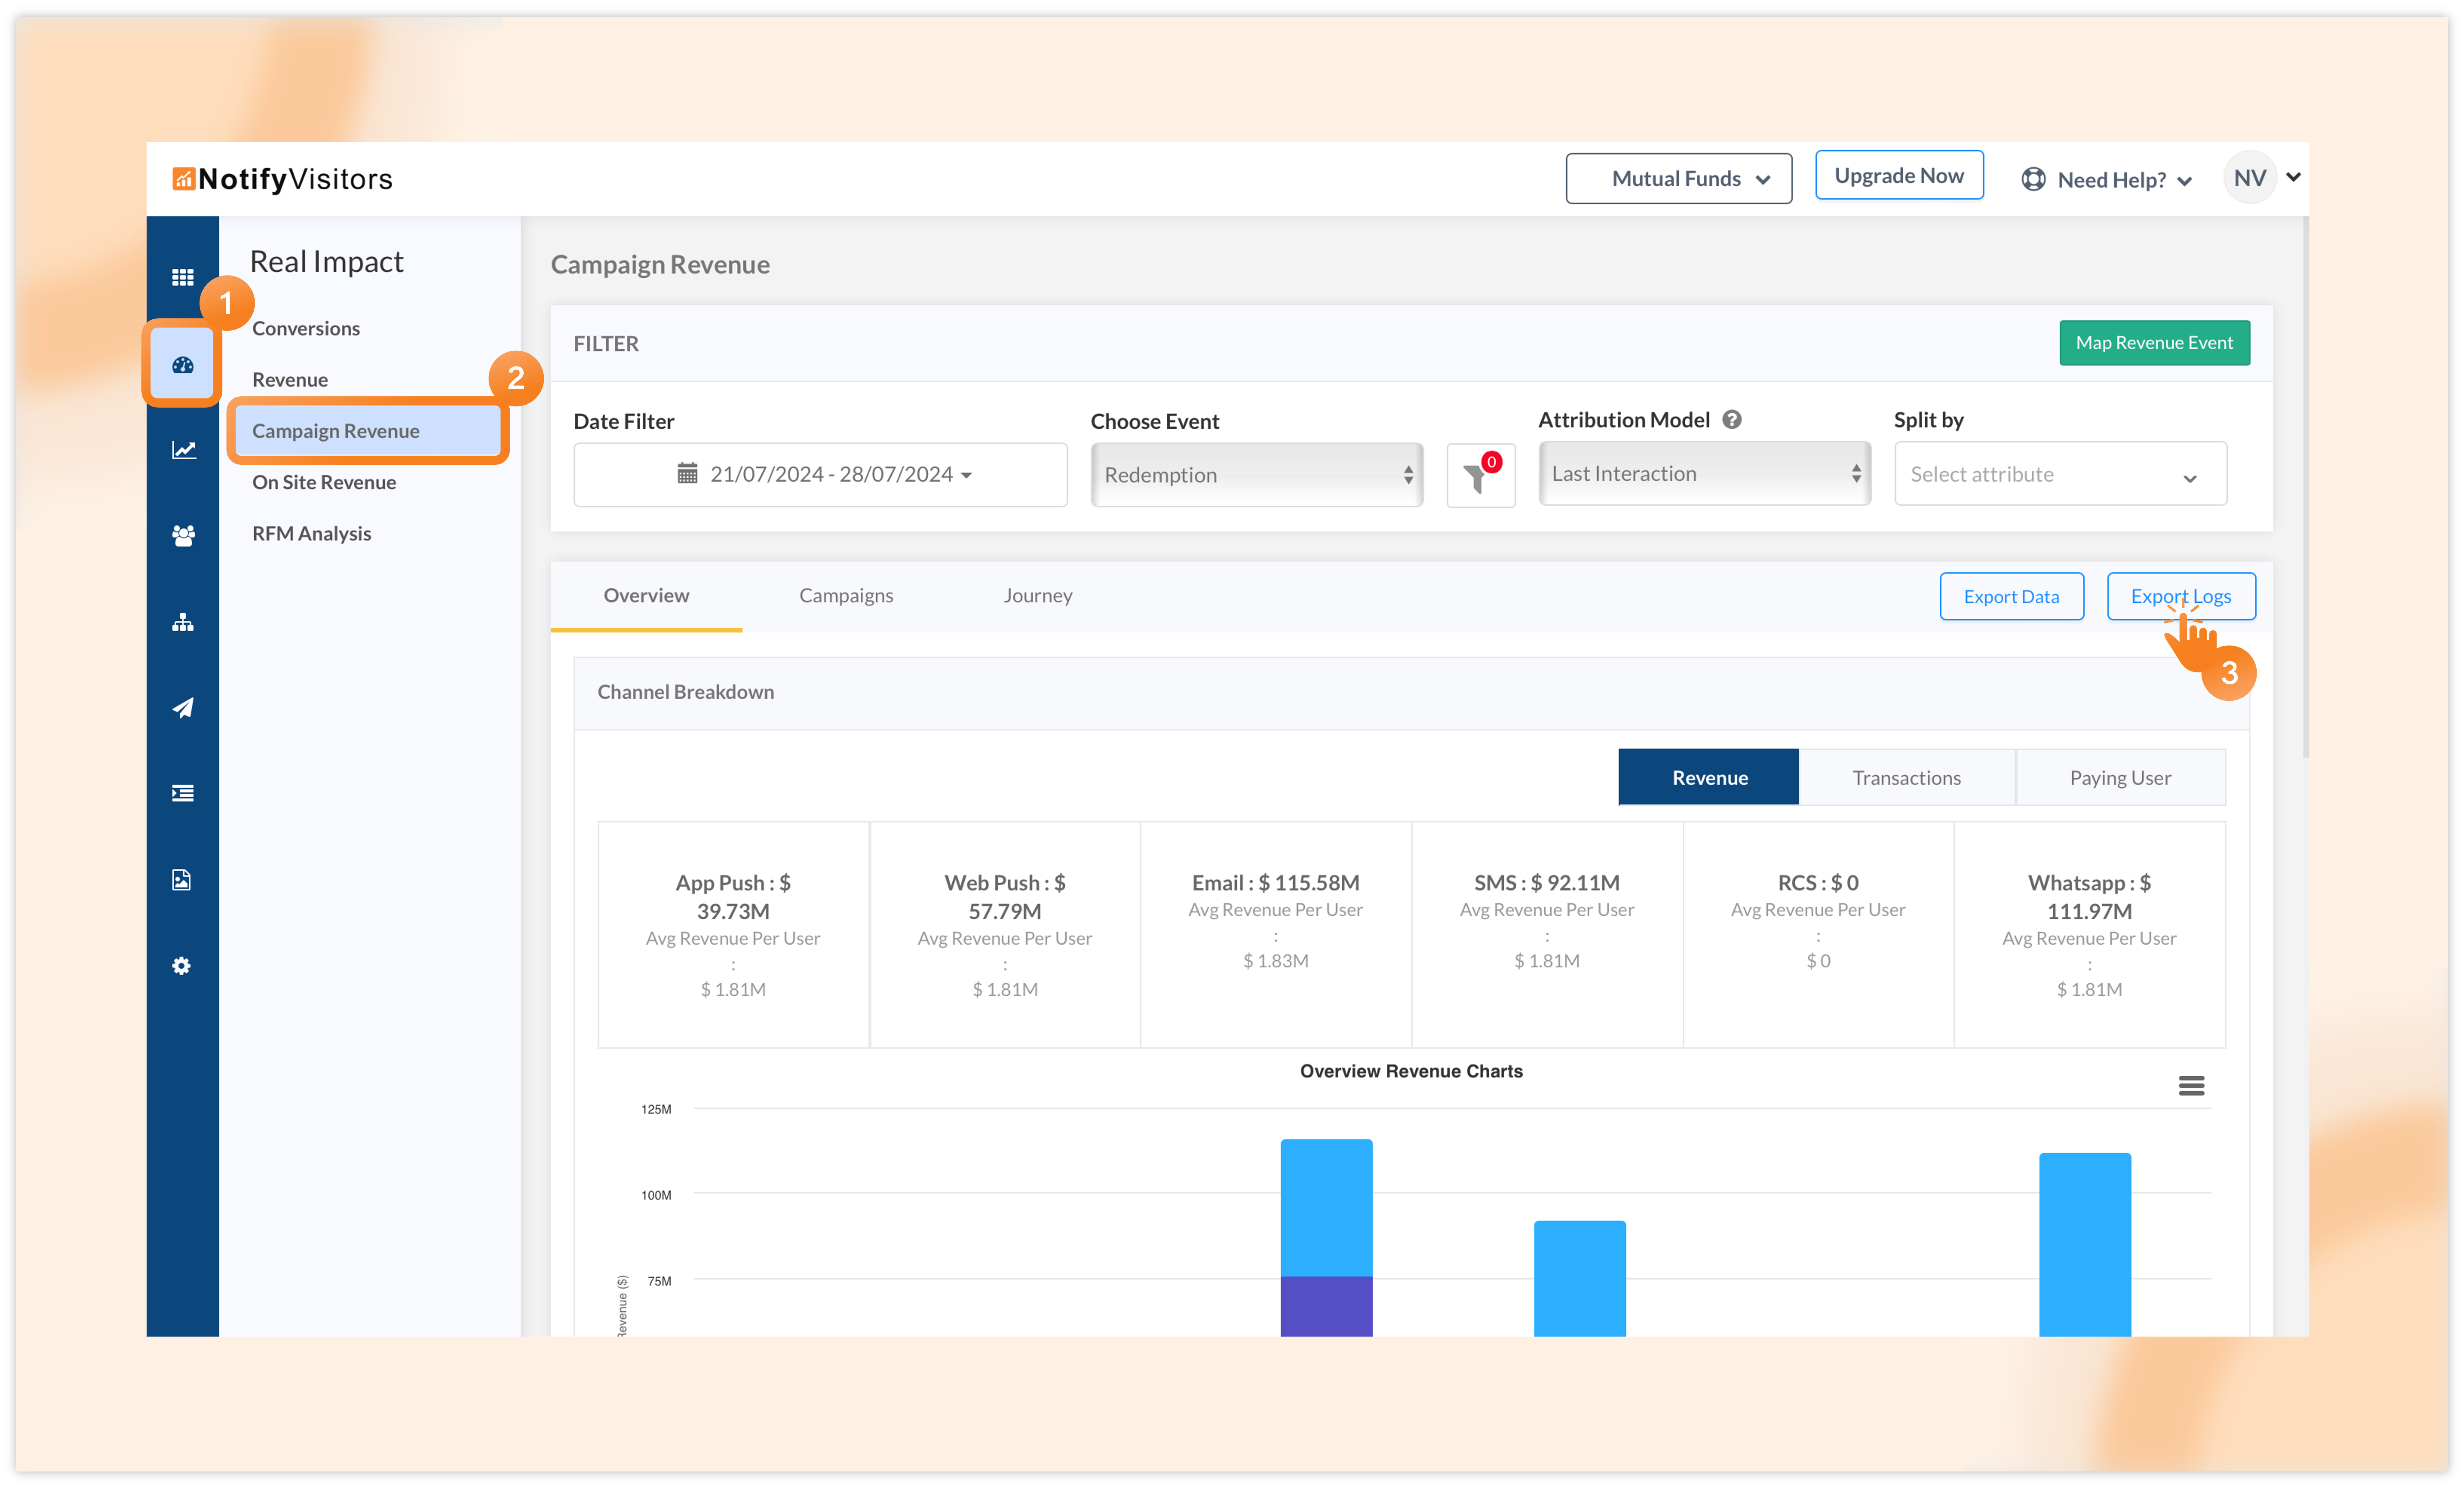Viewport: 2464px width, 1487px height.
Task: Open the users group sidebar icon
Action: [x=182, y=536]
